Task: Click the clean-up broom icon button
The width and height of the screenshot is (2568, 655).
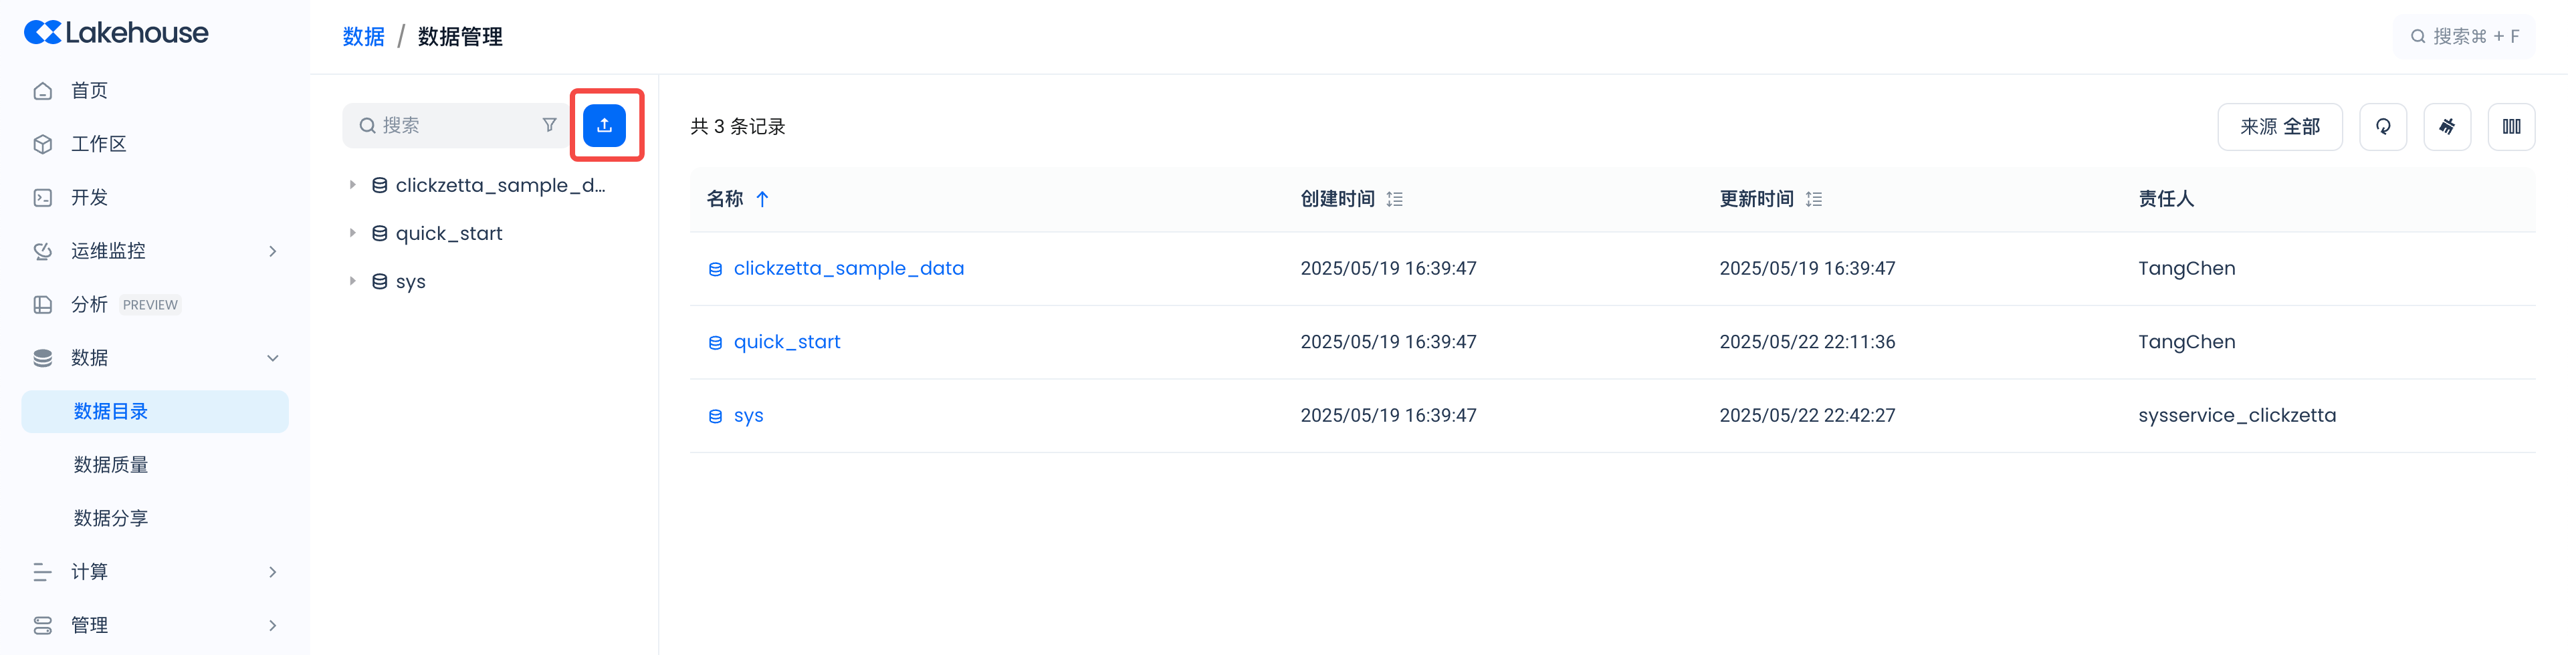Action: tap(2446, 126)
